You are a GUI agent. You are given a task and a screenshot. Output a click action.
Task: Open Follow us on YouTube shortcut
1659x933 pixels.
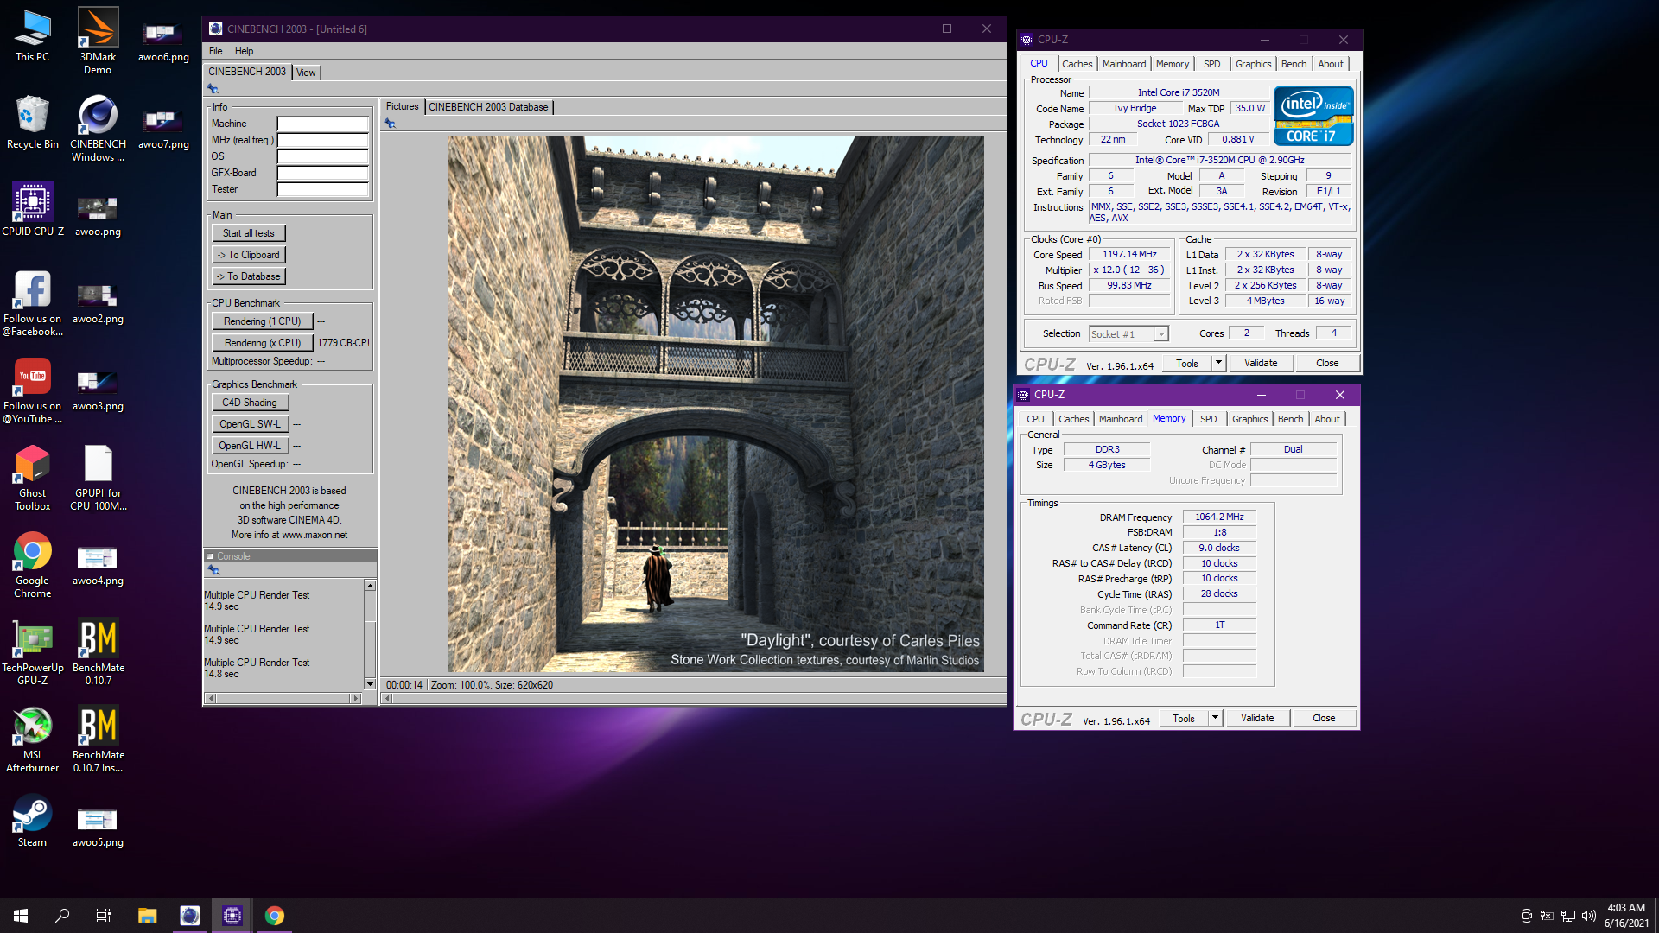(32, 390)
